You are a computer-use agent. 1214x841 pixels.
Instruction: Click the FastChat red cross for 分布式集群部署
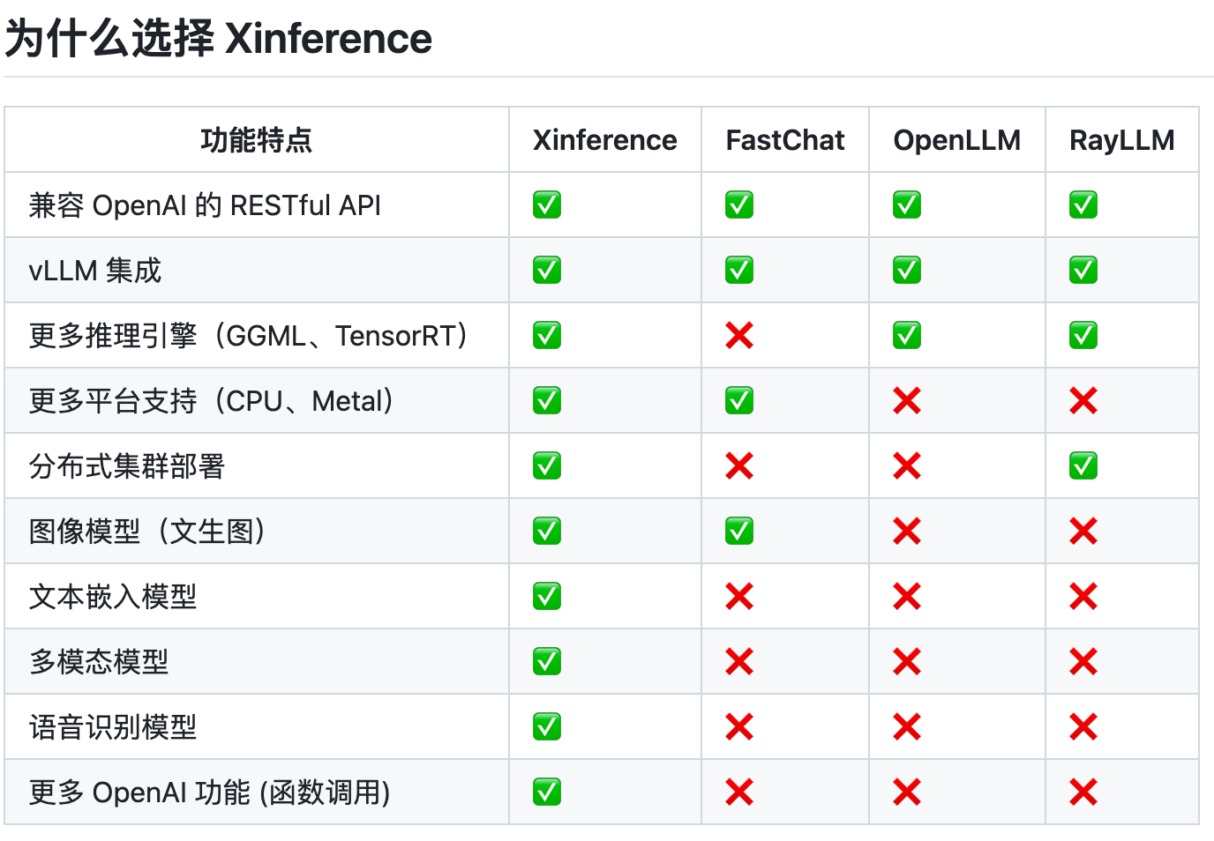[739, 465]
